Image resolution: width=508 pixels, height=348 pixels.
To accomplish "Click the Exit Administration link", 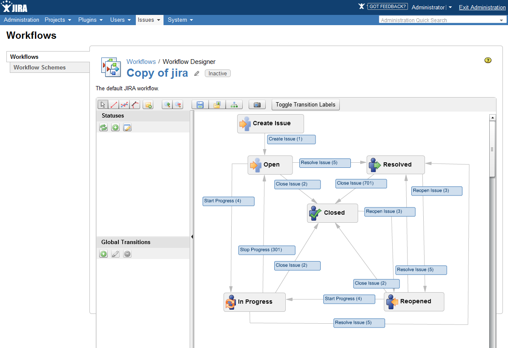I will pos(482,7).
